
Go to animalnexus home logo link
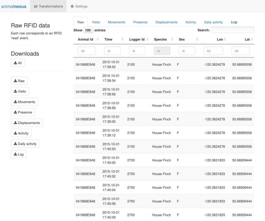[14, 6]
